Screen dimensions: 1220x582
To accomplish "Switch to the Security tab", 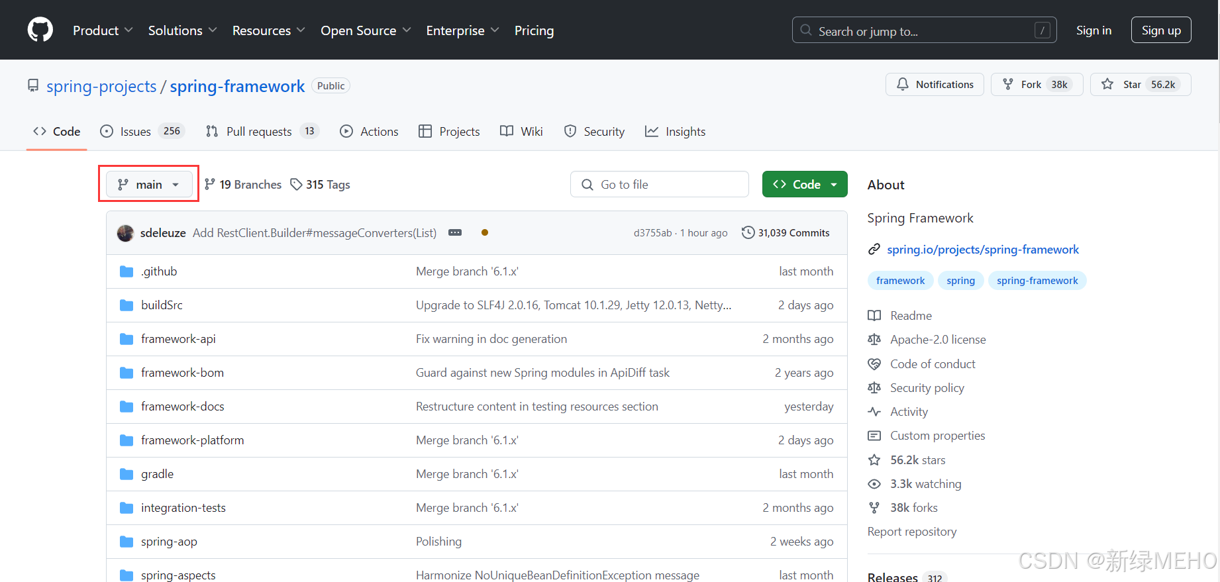I will point(594,132).
